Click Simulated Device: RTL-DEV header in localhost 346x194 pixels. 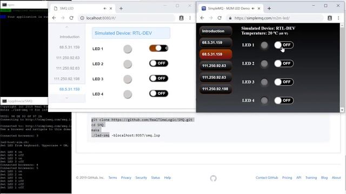[131, 33]
